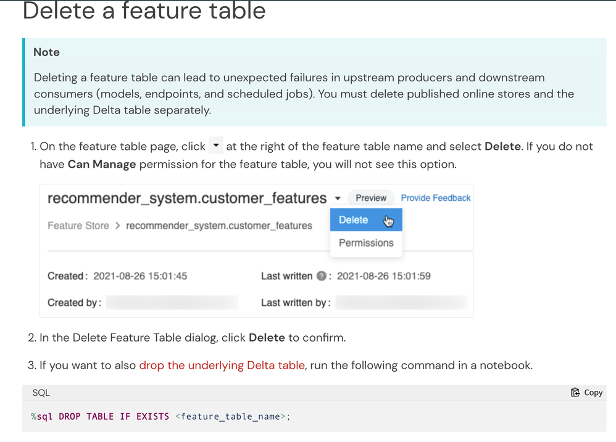Click the large recommender_system.customer_features title
The image size is (616, 442).
tap(187, 198)
